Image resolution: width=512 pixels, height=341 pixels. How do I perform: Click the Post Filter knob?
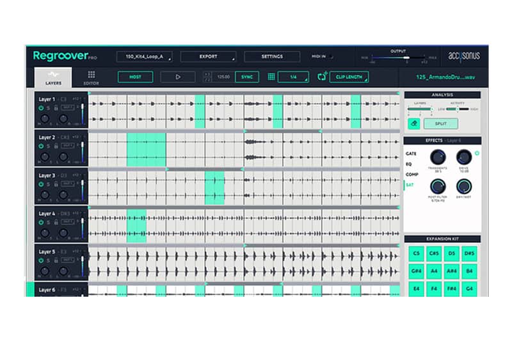pyautogui.click(x=438, y=187)
